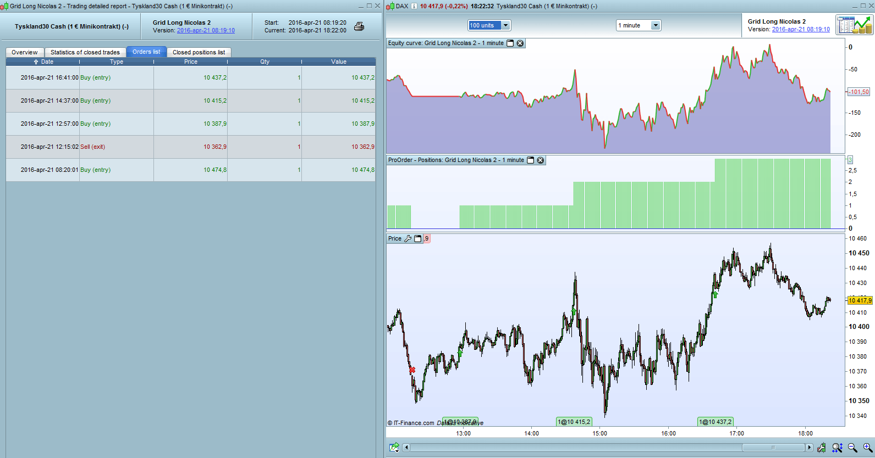Click the DAX candlestick window icon
Screen dimensions: 875x458
(x=390, y=6)
